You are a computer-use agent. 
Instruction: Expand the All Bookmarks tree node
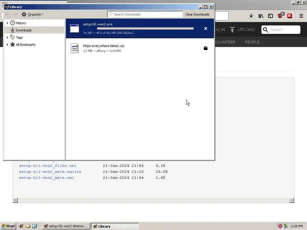(x=7, y=45)
